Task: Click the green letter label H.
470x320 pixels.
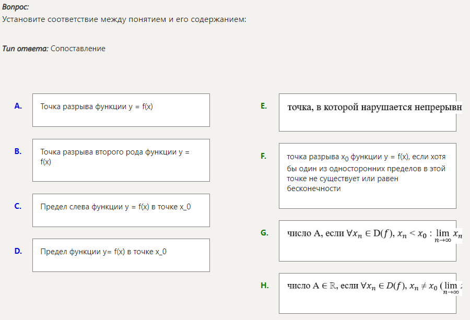Action: (x=264, y=286)
